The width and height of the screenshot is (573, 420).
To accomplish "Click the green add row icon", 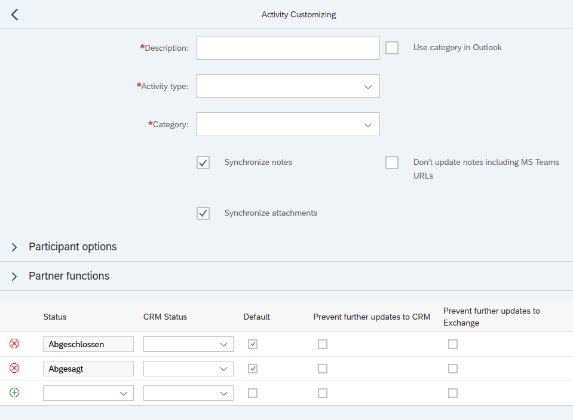I will click(14, 393).
